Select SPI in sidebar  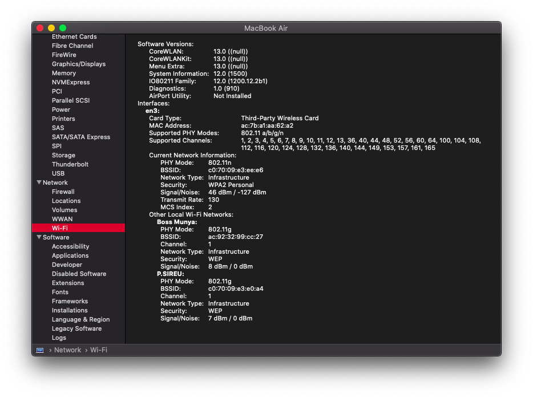56,147
